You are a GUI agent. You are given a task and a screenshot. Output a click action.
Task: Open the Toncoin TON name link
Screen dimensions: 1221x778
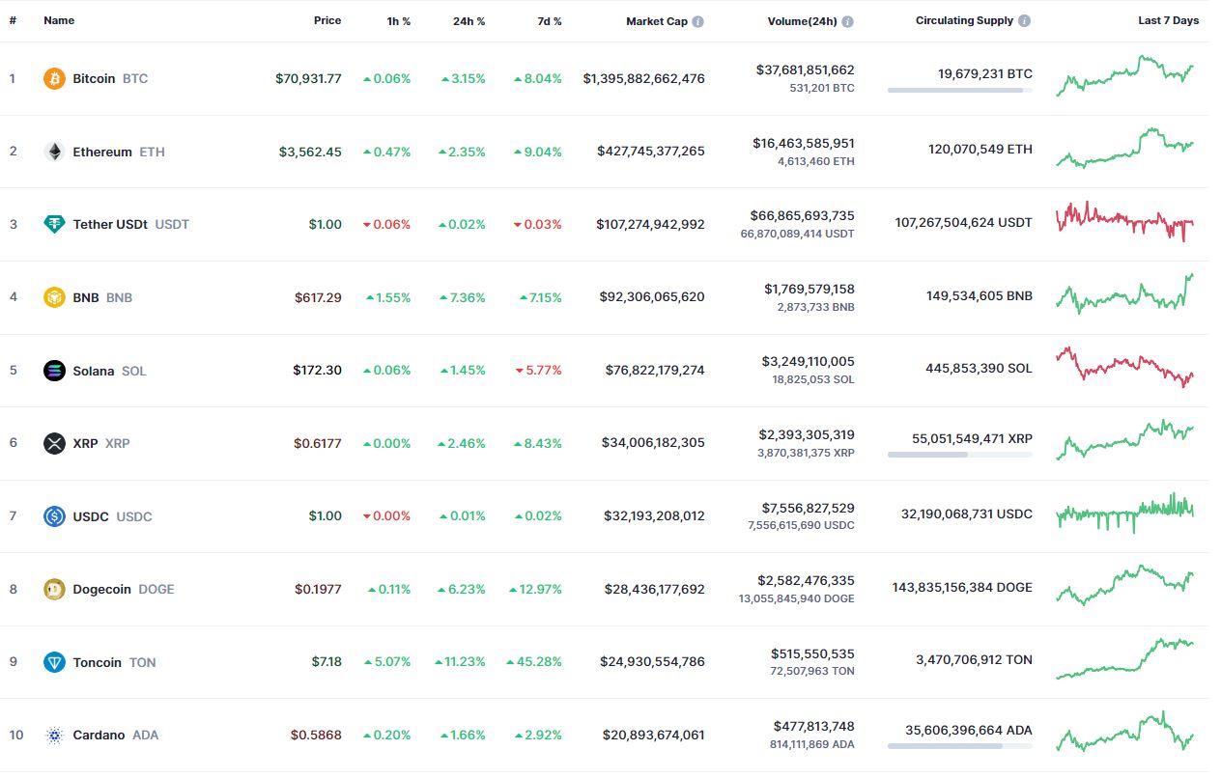[114, 662]
